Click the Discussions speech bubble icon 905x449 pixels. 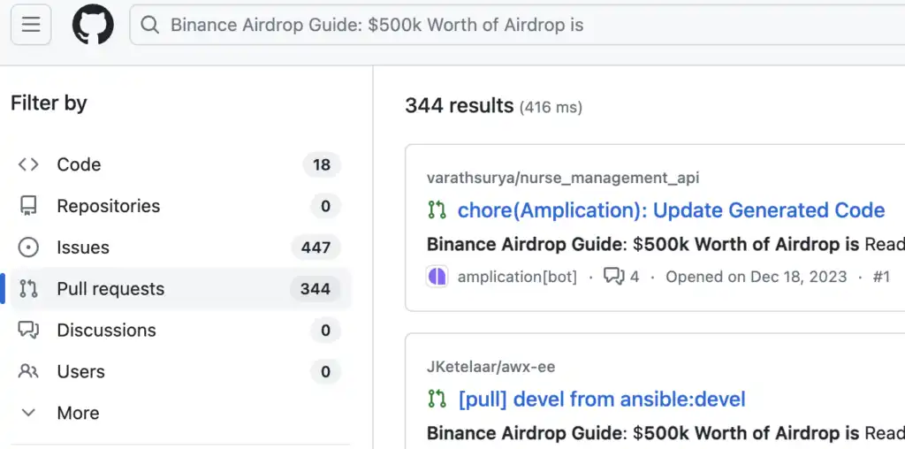pos(28,330)
